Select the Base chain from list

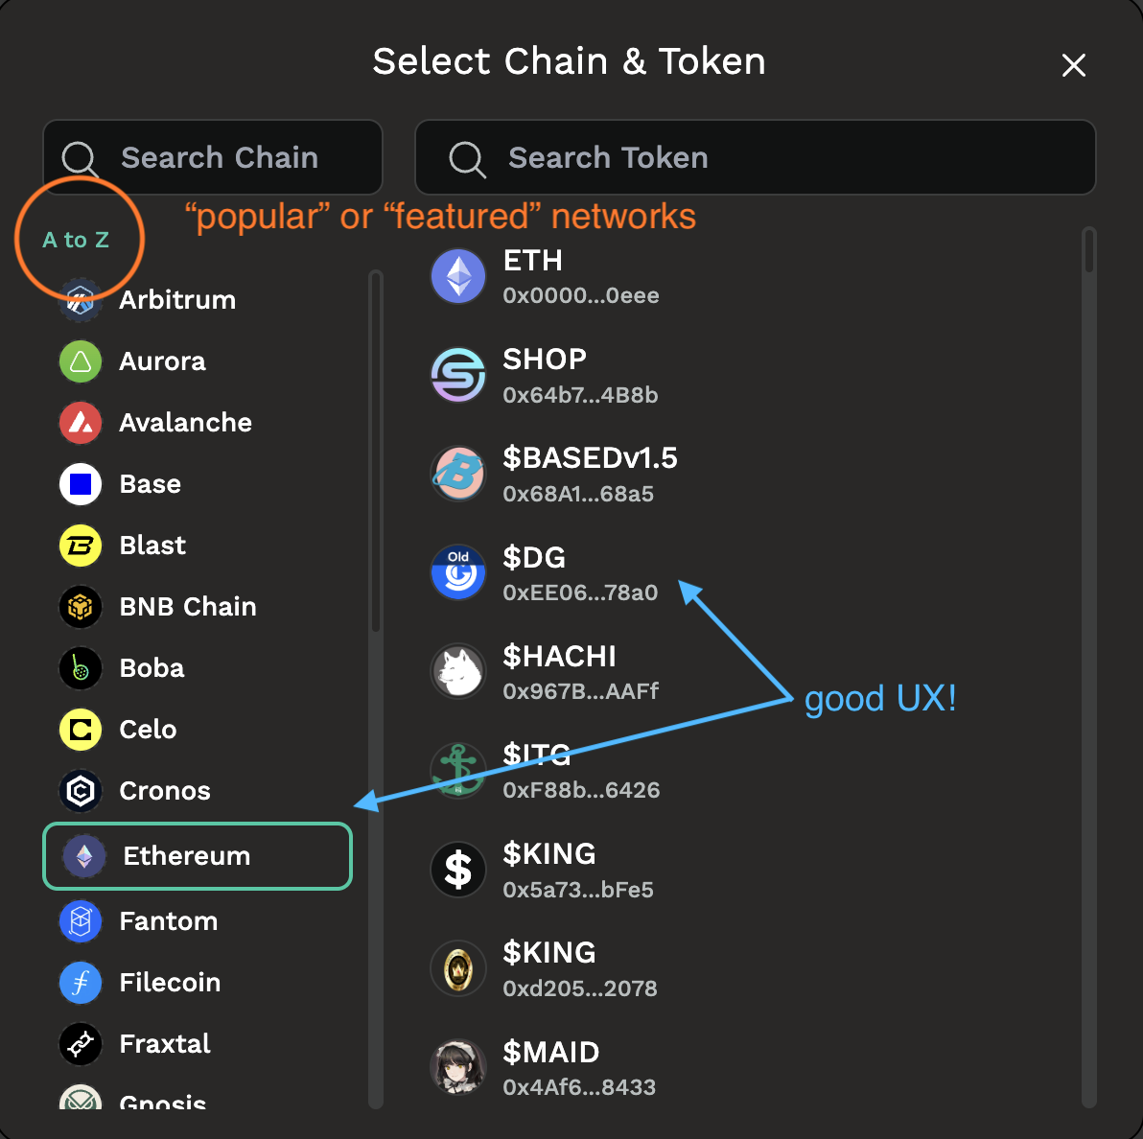(150, 484)
